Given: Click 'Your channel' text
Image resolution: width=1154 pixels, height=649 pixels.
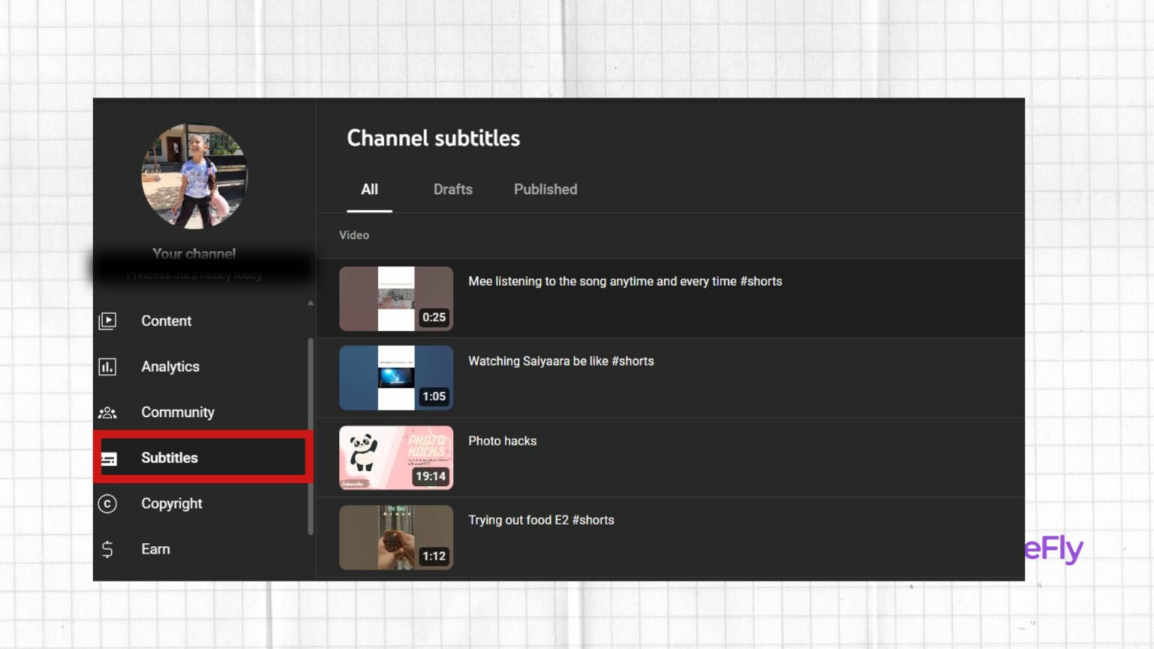Looking at the screenshot, I should (x=194, y=254).
